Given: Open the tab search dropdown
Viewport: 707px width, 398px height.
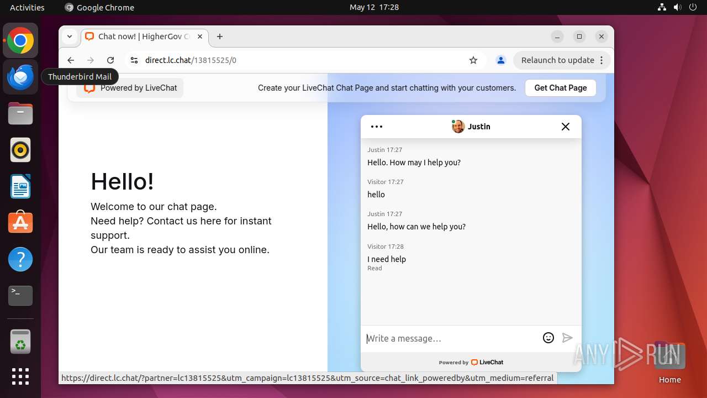Looking at the screenshot, I should (70, 36).
